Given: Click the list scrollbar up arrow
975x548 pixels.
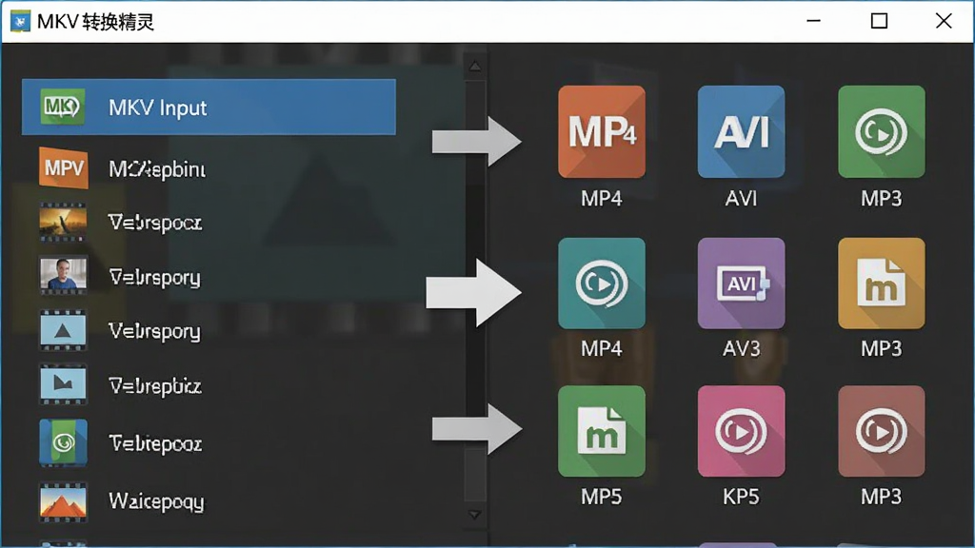Looking at the screenshot, I should point(474,66).
